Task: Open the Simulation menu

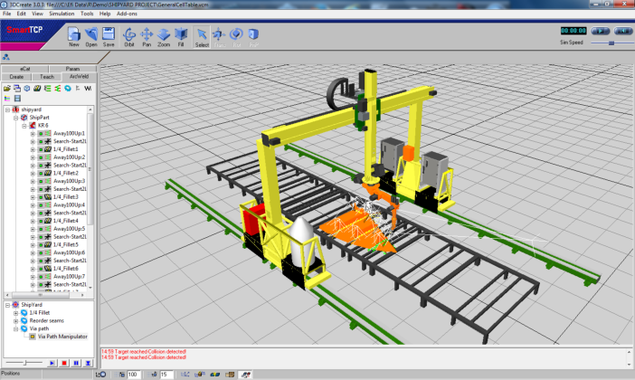Action: click(61, 14)
